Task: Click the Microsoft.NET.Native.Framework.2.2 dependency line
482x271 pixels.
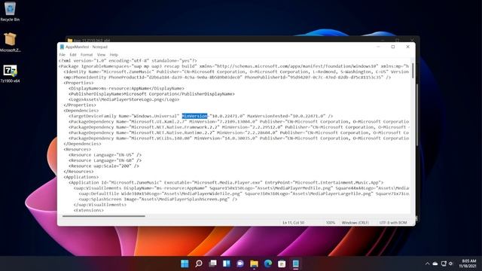Action: [x=239, y=127]
